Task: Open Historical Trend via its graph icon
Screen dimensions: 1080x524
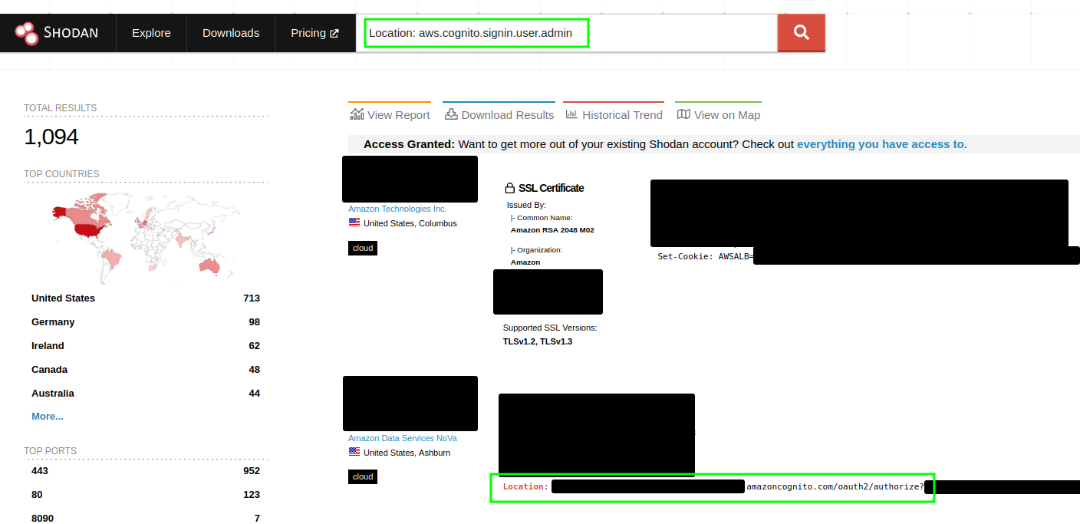Action: click(x=570, y=113)
